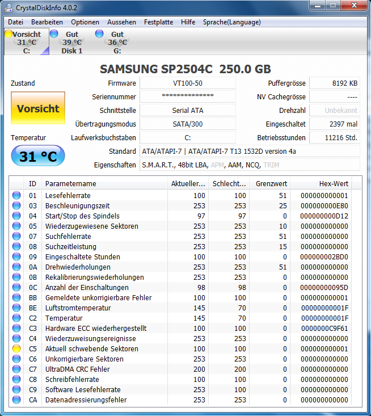
Task: Click status icon for Unkorrigierbare Sektoren
Action: [16, 359]
